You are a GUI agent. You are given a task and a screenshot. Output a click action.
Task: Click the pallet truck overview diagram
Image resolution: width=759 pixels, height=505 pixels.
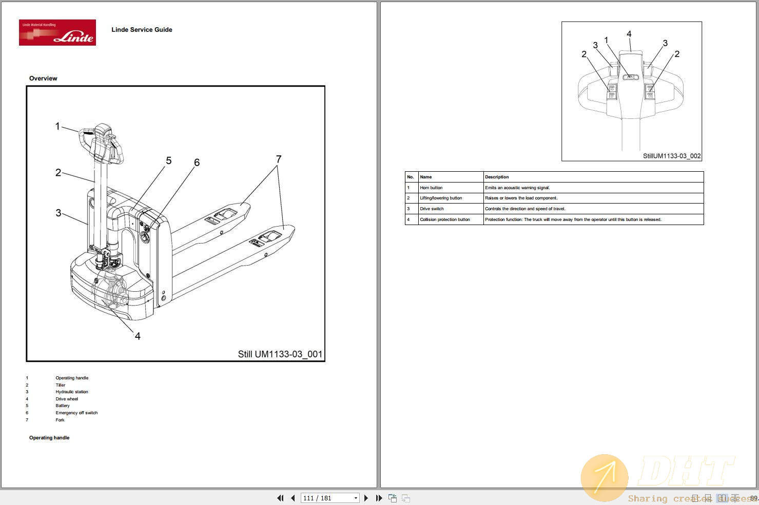coord(176,224)
